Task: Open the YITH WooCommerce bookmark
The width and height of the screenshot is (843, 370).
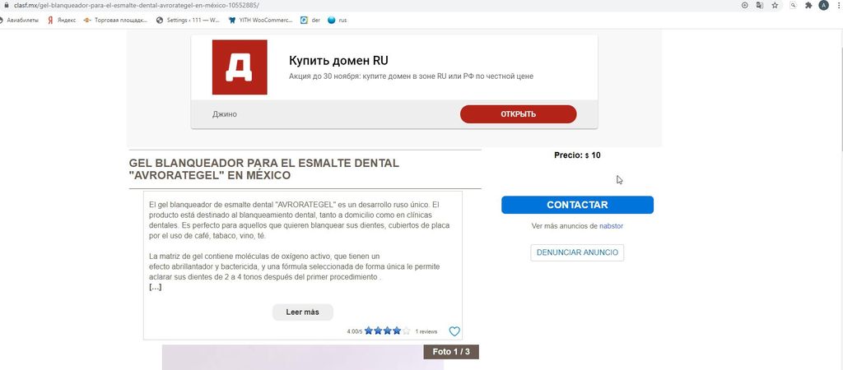Action: [x=260, y=21]
